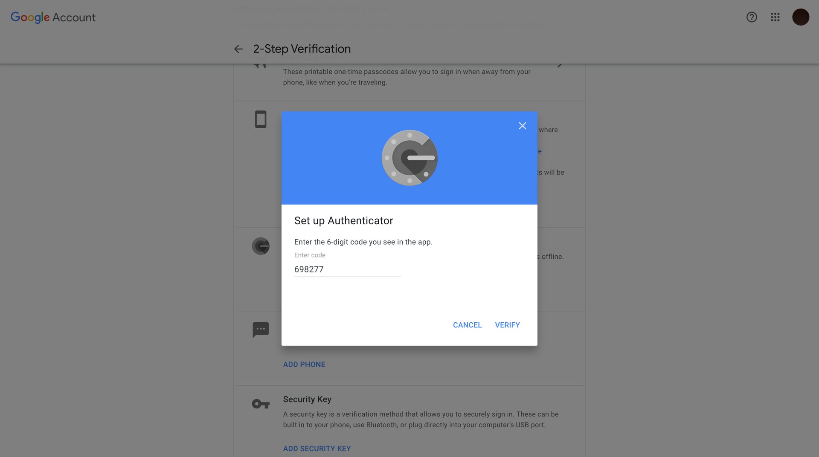Click the Google Account logo
Screen dimensions: 819x457
(x=53, y=17)
